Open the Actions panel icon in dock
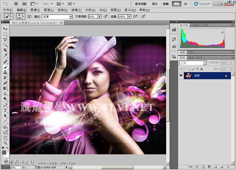The image size is (236, 170). (x=174, y=46)
